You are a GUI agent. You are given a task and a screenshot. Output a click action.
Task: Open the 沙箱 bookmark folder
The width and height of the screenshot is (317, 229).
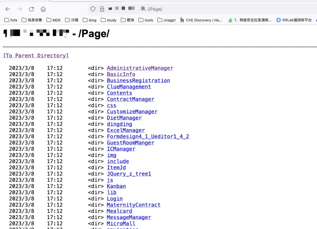[x=72, y=20]
